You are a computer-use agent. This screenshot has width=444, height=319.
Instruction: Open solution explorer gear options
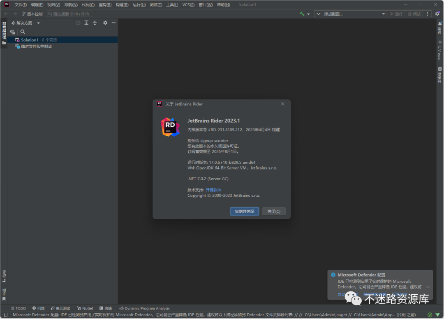[x=105, y=23]
